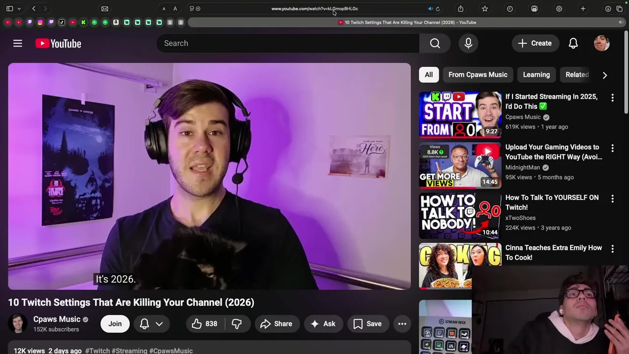Open options for 'Cinna Teaches Extra Emily' video
The image size is (629, 354).
[x=612, y=249]
